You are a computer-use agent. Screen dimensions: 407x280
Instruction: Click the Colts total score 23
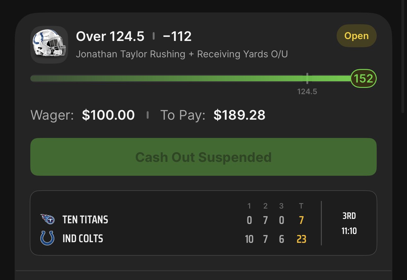point(301,239)
